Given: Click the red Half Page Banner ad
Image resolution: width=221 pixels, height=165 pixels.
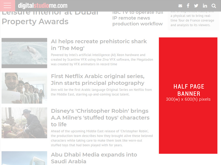Looking at the screenshot, I should point(188,96).
